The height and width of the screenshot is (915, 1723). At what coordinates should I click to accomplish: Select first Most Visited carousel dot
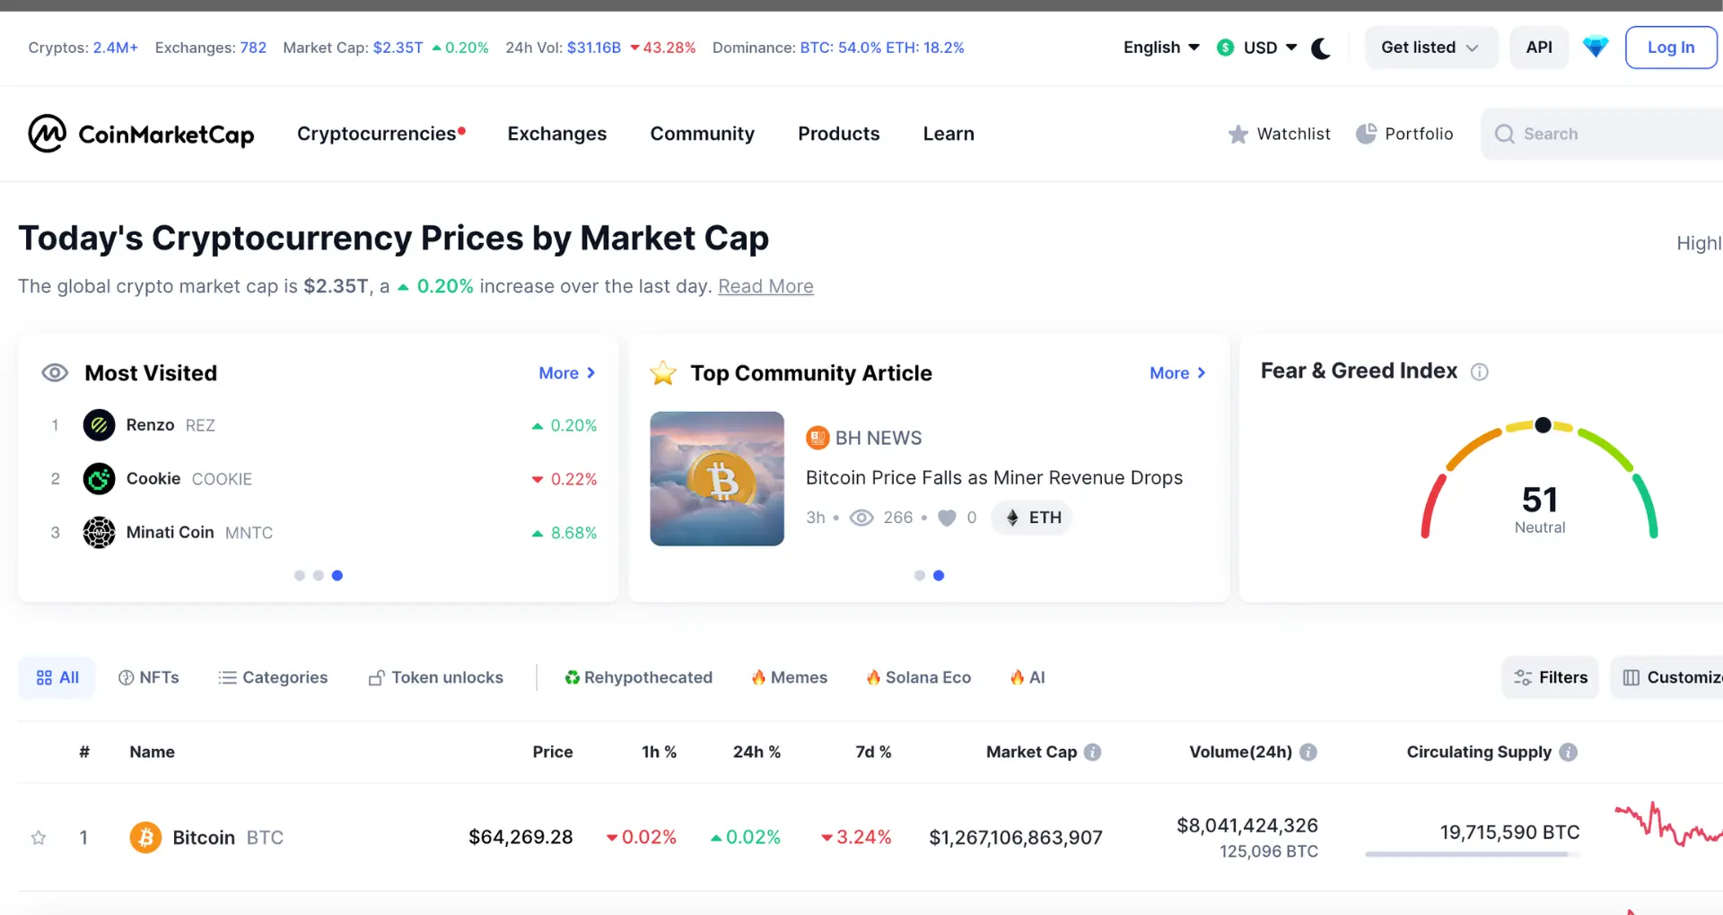[300, 576]
